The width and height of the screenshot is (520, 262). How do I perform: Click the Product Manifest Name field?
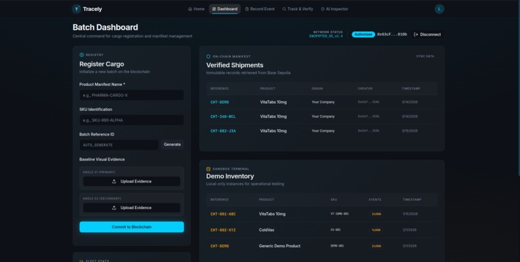(x=132, y=95)
